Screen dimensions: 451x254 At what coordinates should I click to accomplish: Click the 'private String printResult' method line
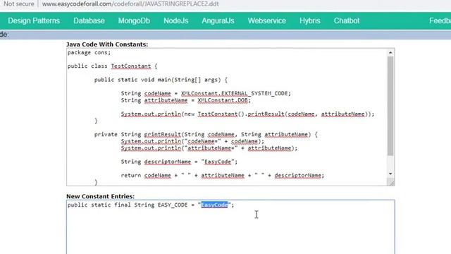tap(206, 134)
